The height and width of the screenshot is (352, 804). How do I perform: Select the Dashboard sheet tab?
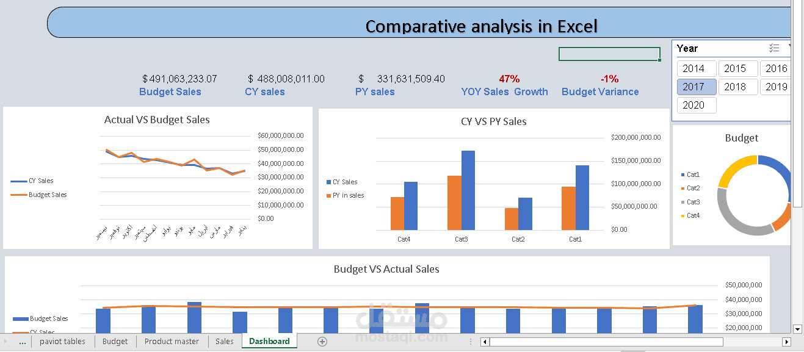269,342
